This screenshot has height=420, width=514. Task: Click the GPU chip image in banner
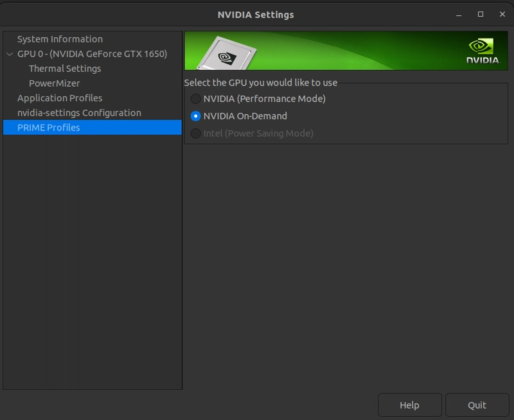[x=226, y=53]
